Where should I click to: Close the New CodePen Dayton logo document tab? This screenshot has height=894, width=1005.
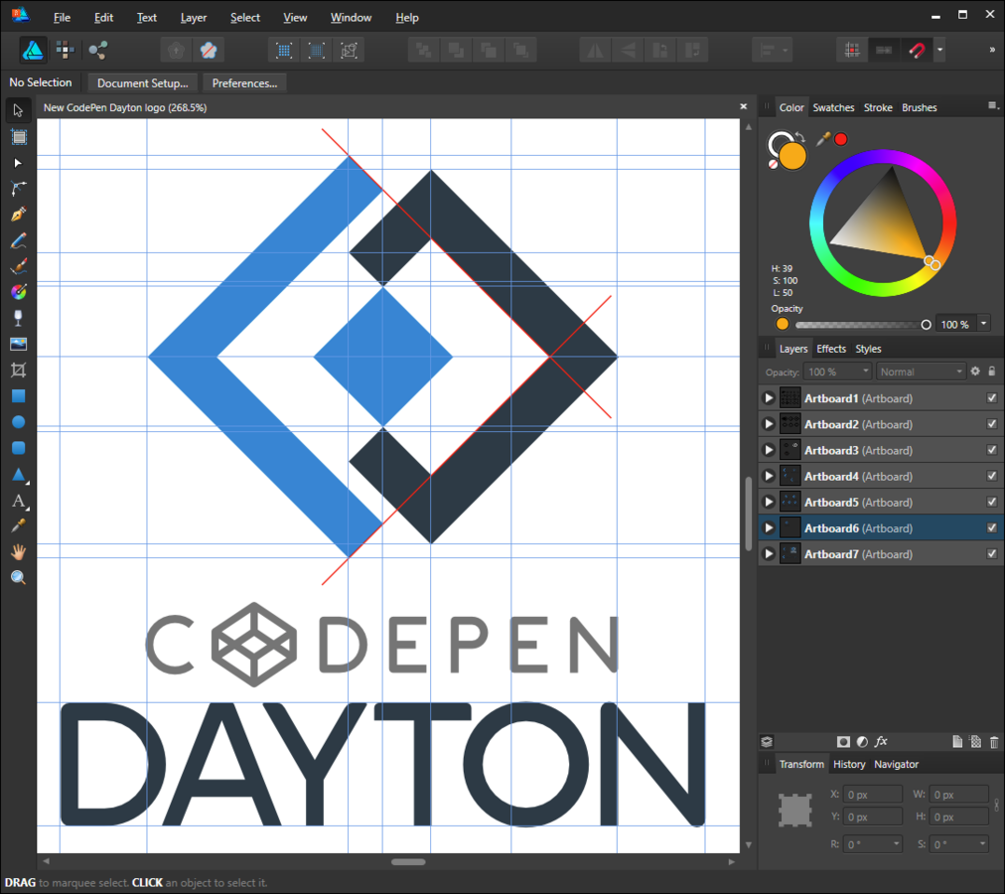(744, 107)
